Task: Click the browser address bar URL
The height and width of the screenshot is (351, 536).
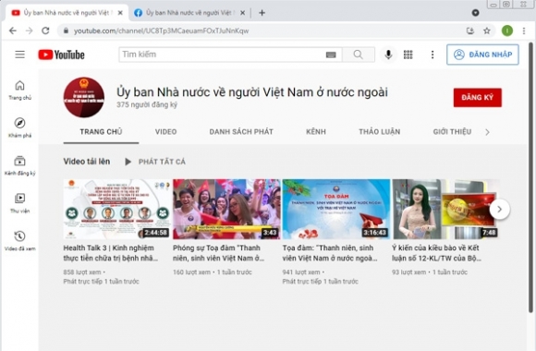Action: (x=162, y=30)
